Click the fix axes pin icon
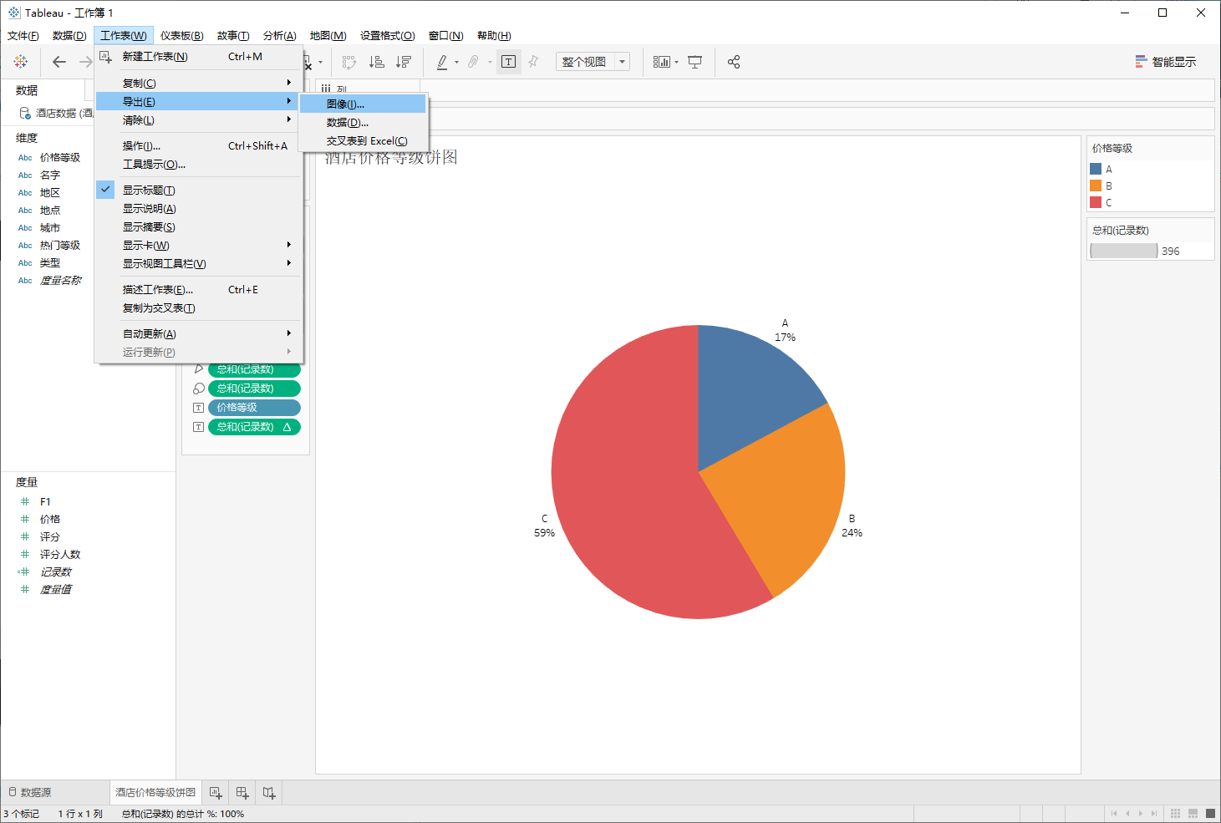The image size is (1221, 823). pyautogui.click(x=533, y=62)
